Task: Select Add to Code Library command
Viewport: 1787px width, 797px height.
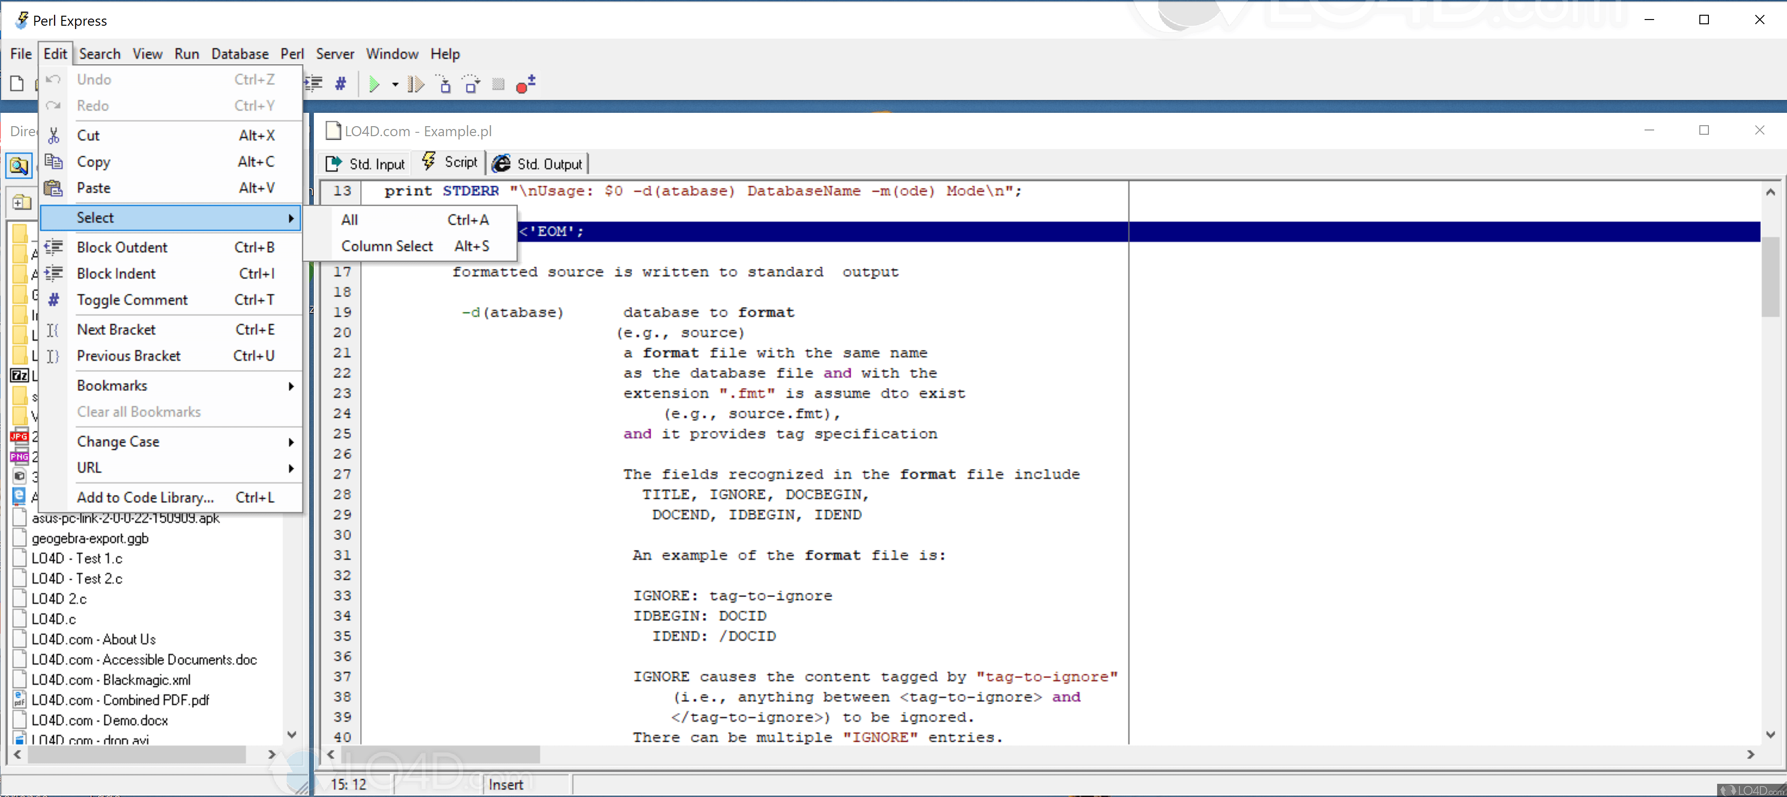Action: pos(144,498)
